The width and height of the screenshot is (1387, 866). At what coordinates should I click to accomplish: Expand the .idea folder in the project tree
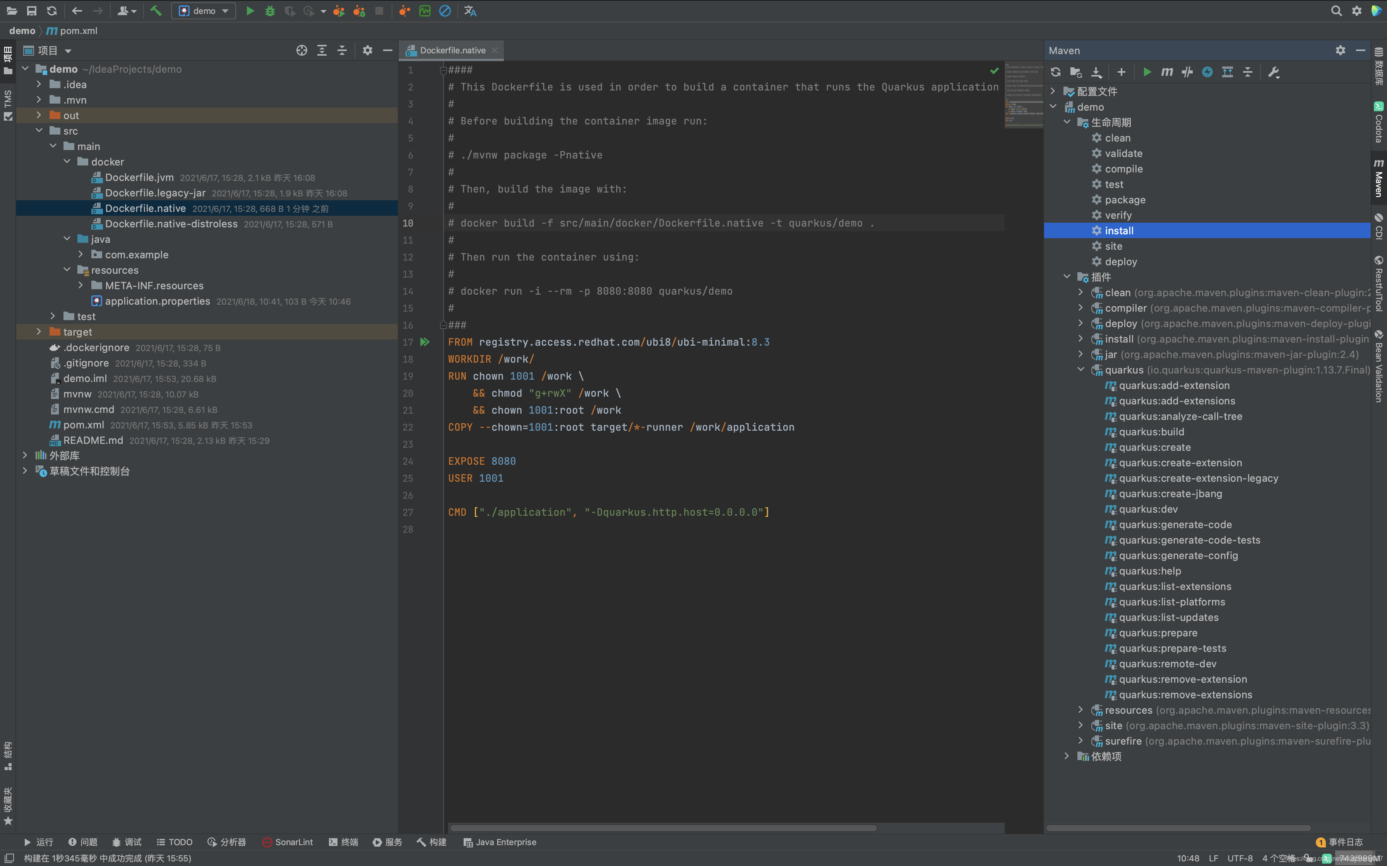(39, 84)
